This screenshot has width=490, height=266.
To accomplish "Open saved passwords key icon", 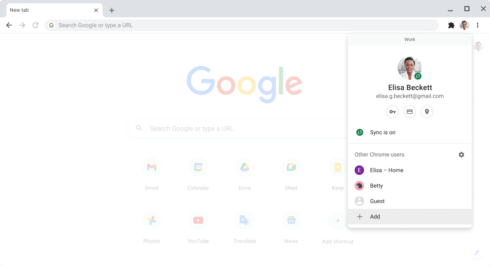I will 392,111.
